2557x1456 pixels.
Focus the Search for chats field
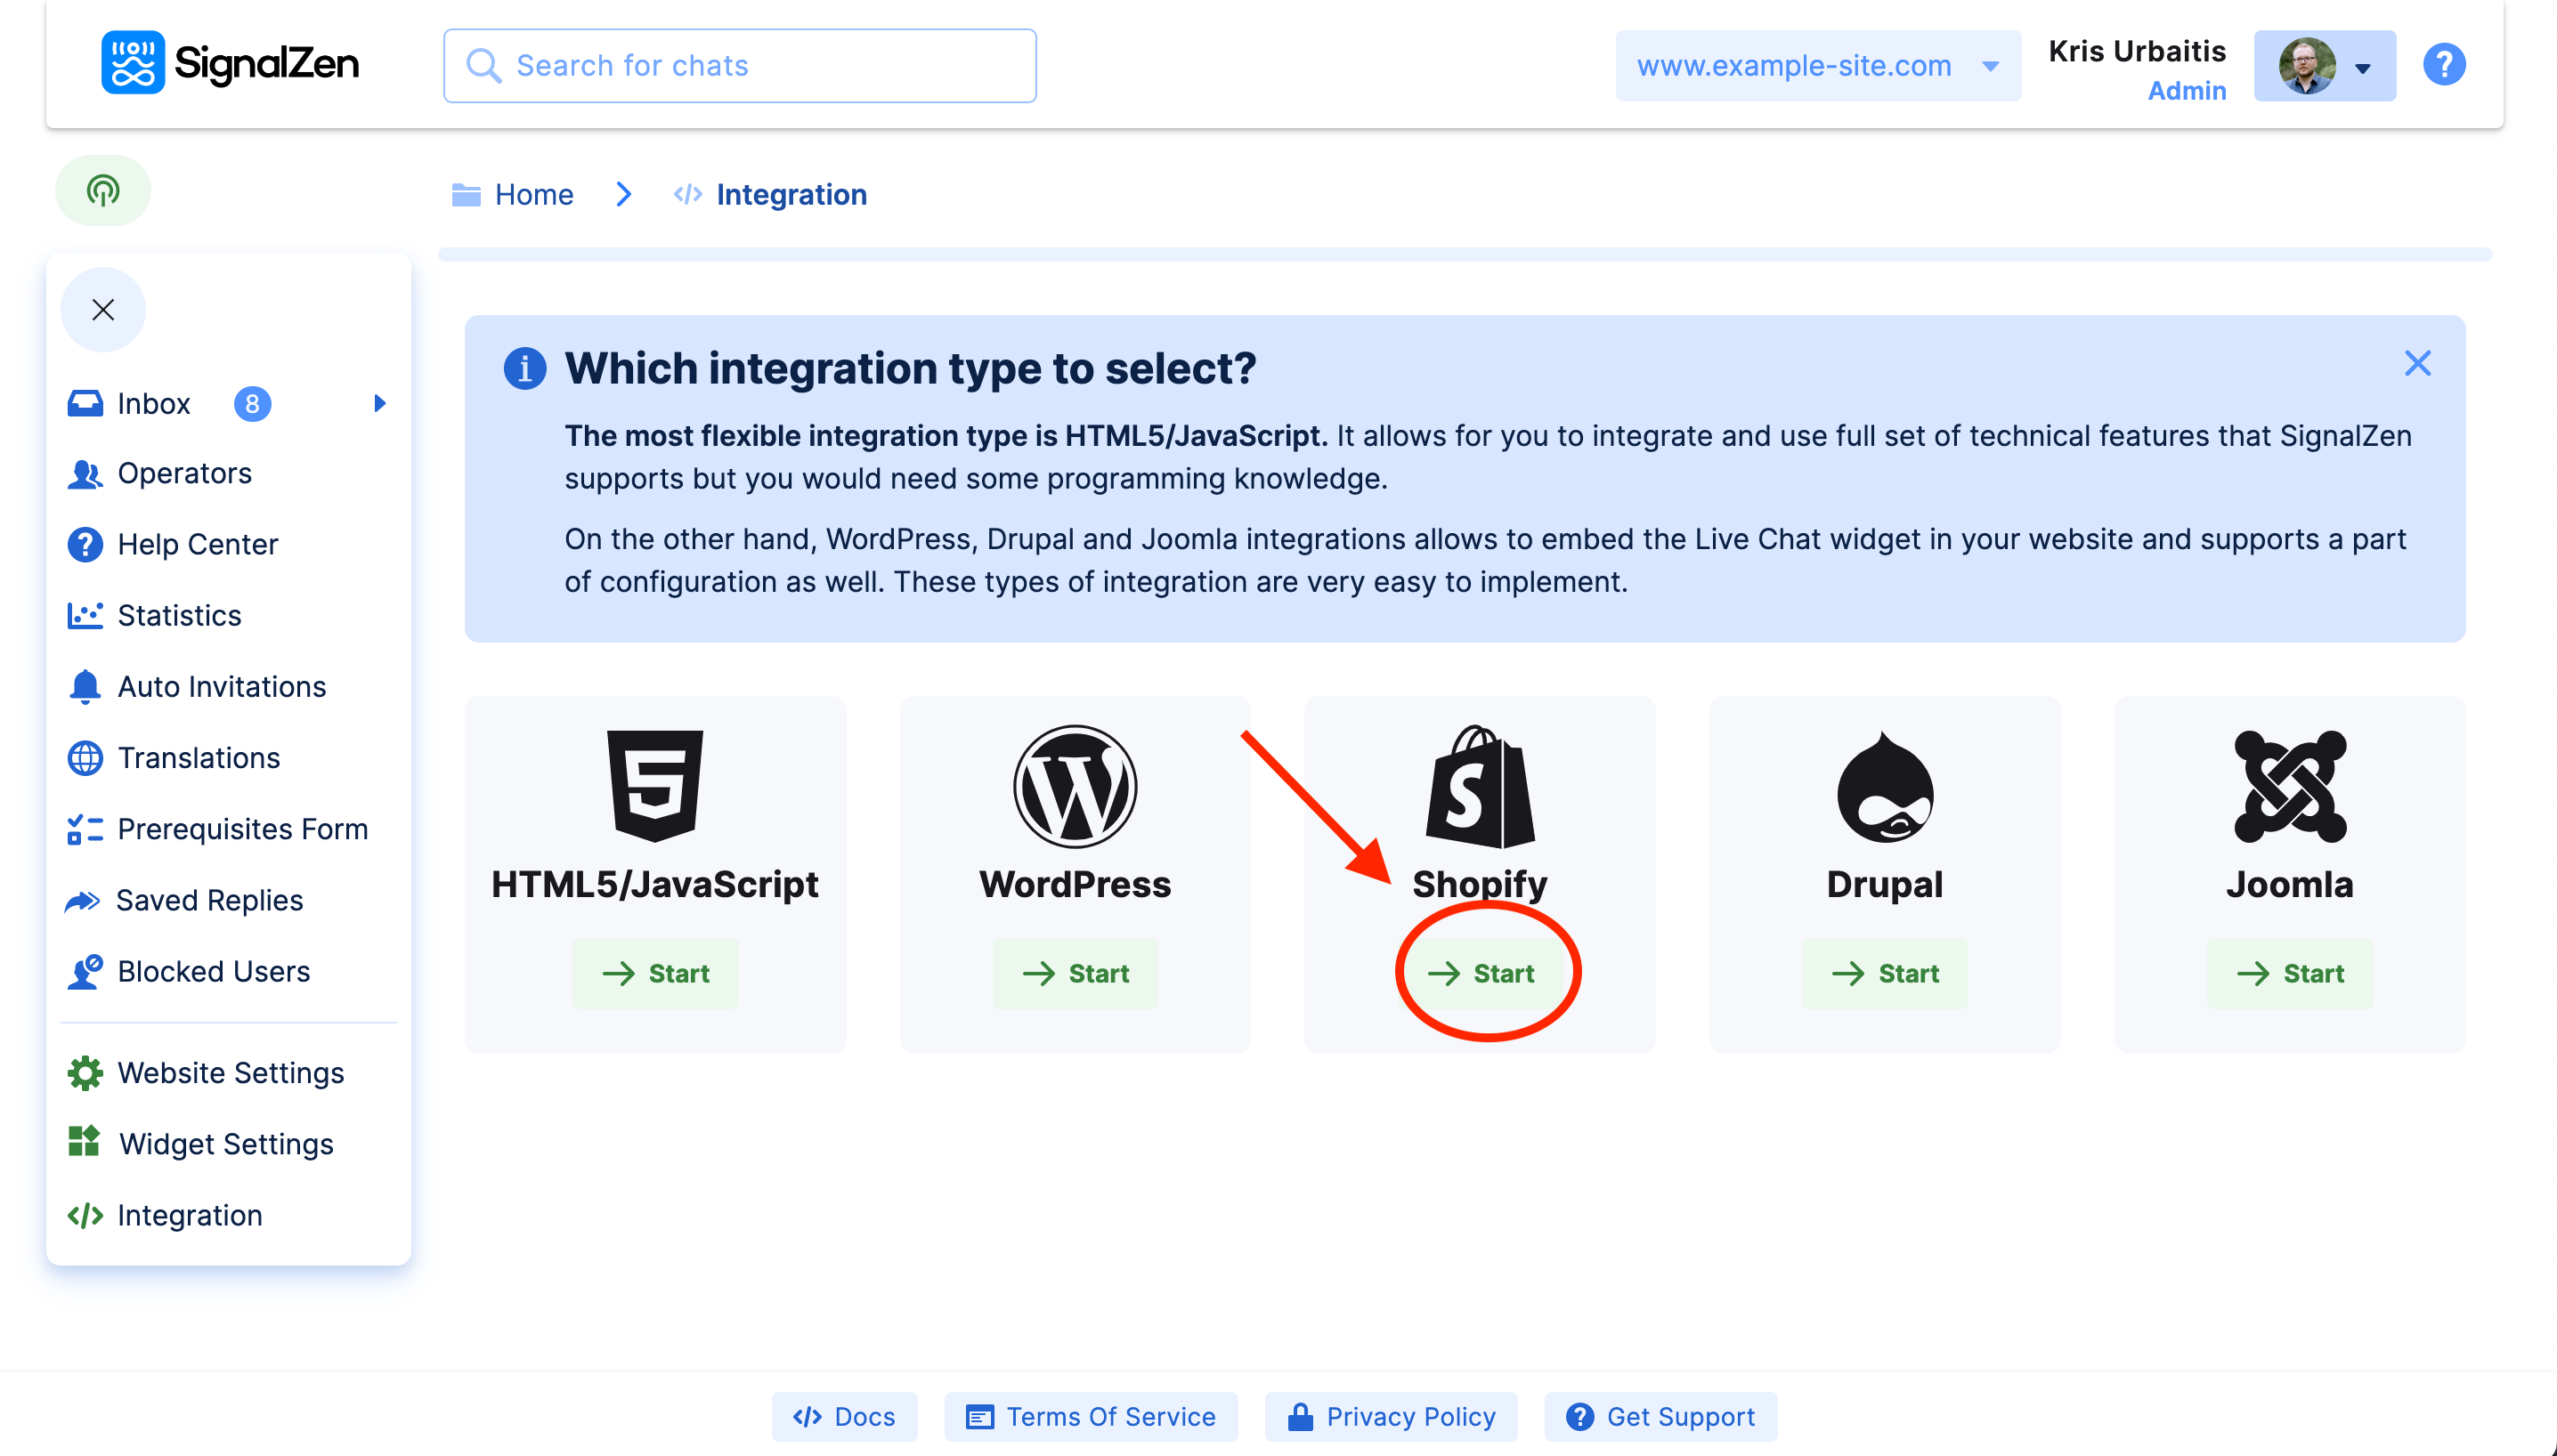(740, 66)
